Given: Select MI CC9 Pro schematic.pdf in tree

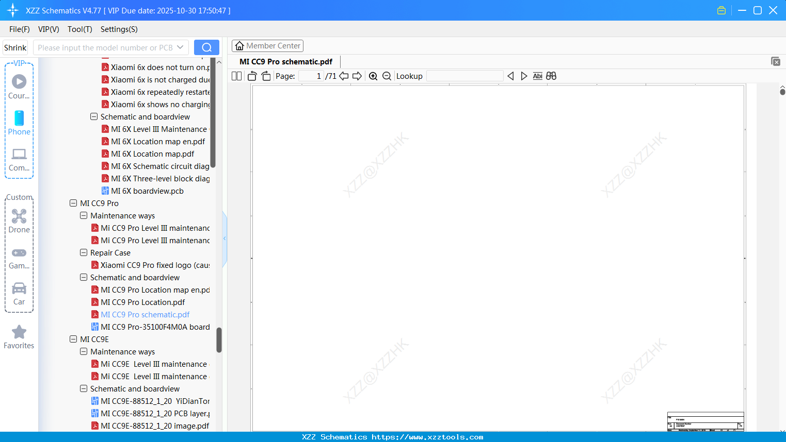Looking at the screenshot, I should pyautogui.click(x=145, y=315).
